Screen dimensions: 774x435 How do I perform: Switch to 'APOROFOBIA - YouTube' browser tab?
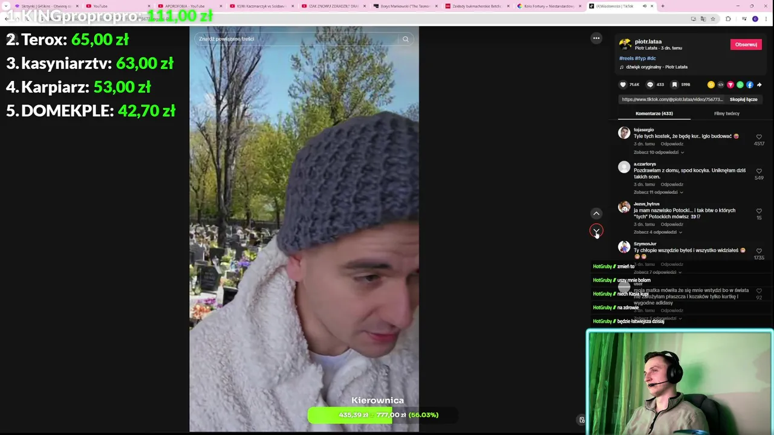click(x=189, y=6)
